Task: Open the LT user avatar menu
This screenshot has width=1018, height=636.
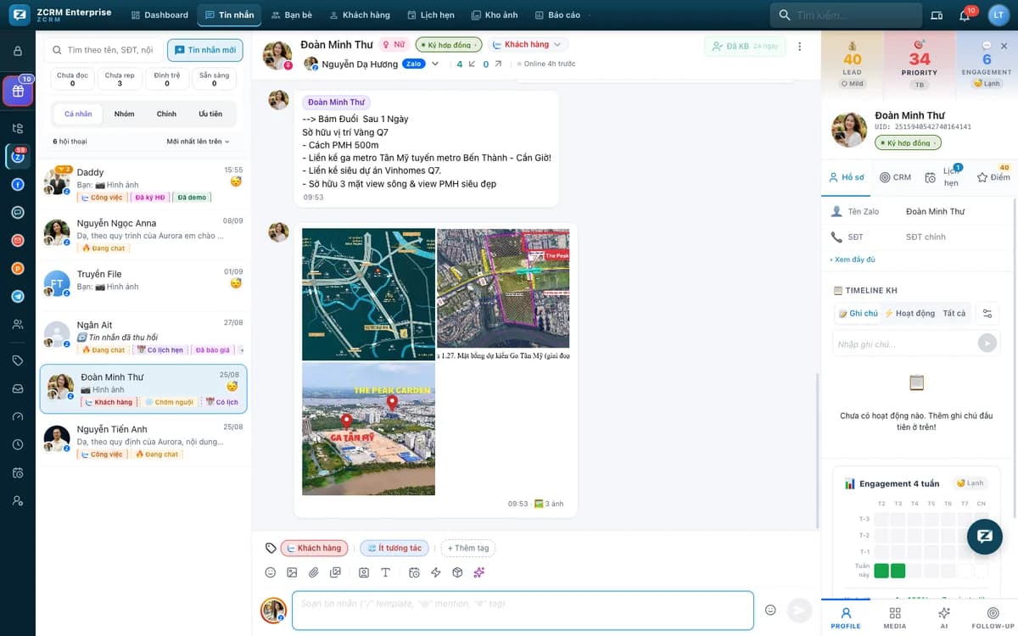Action: [998, 15]
